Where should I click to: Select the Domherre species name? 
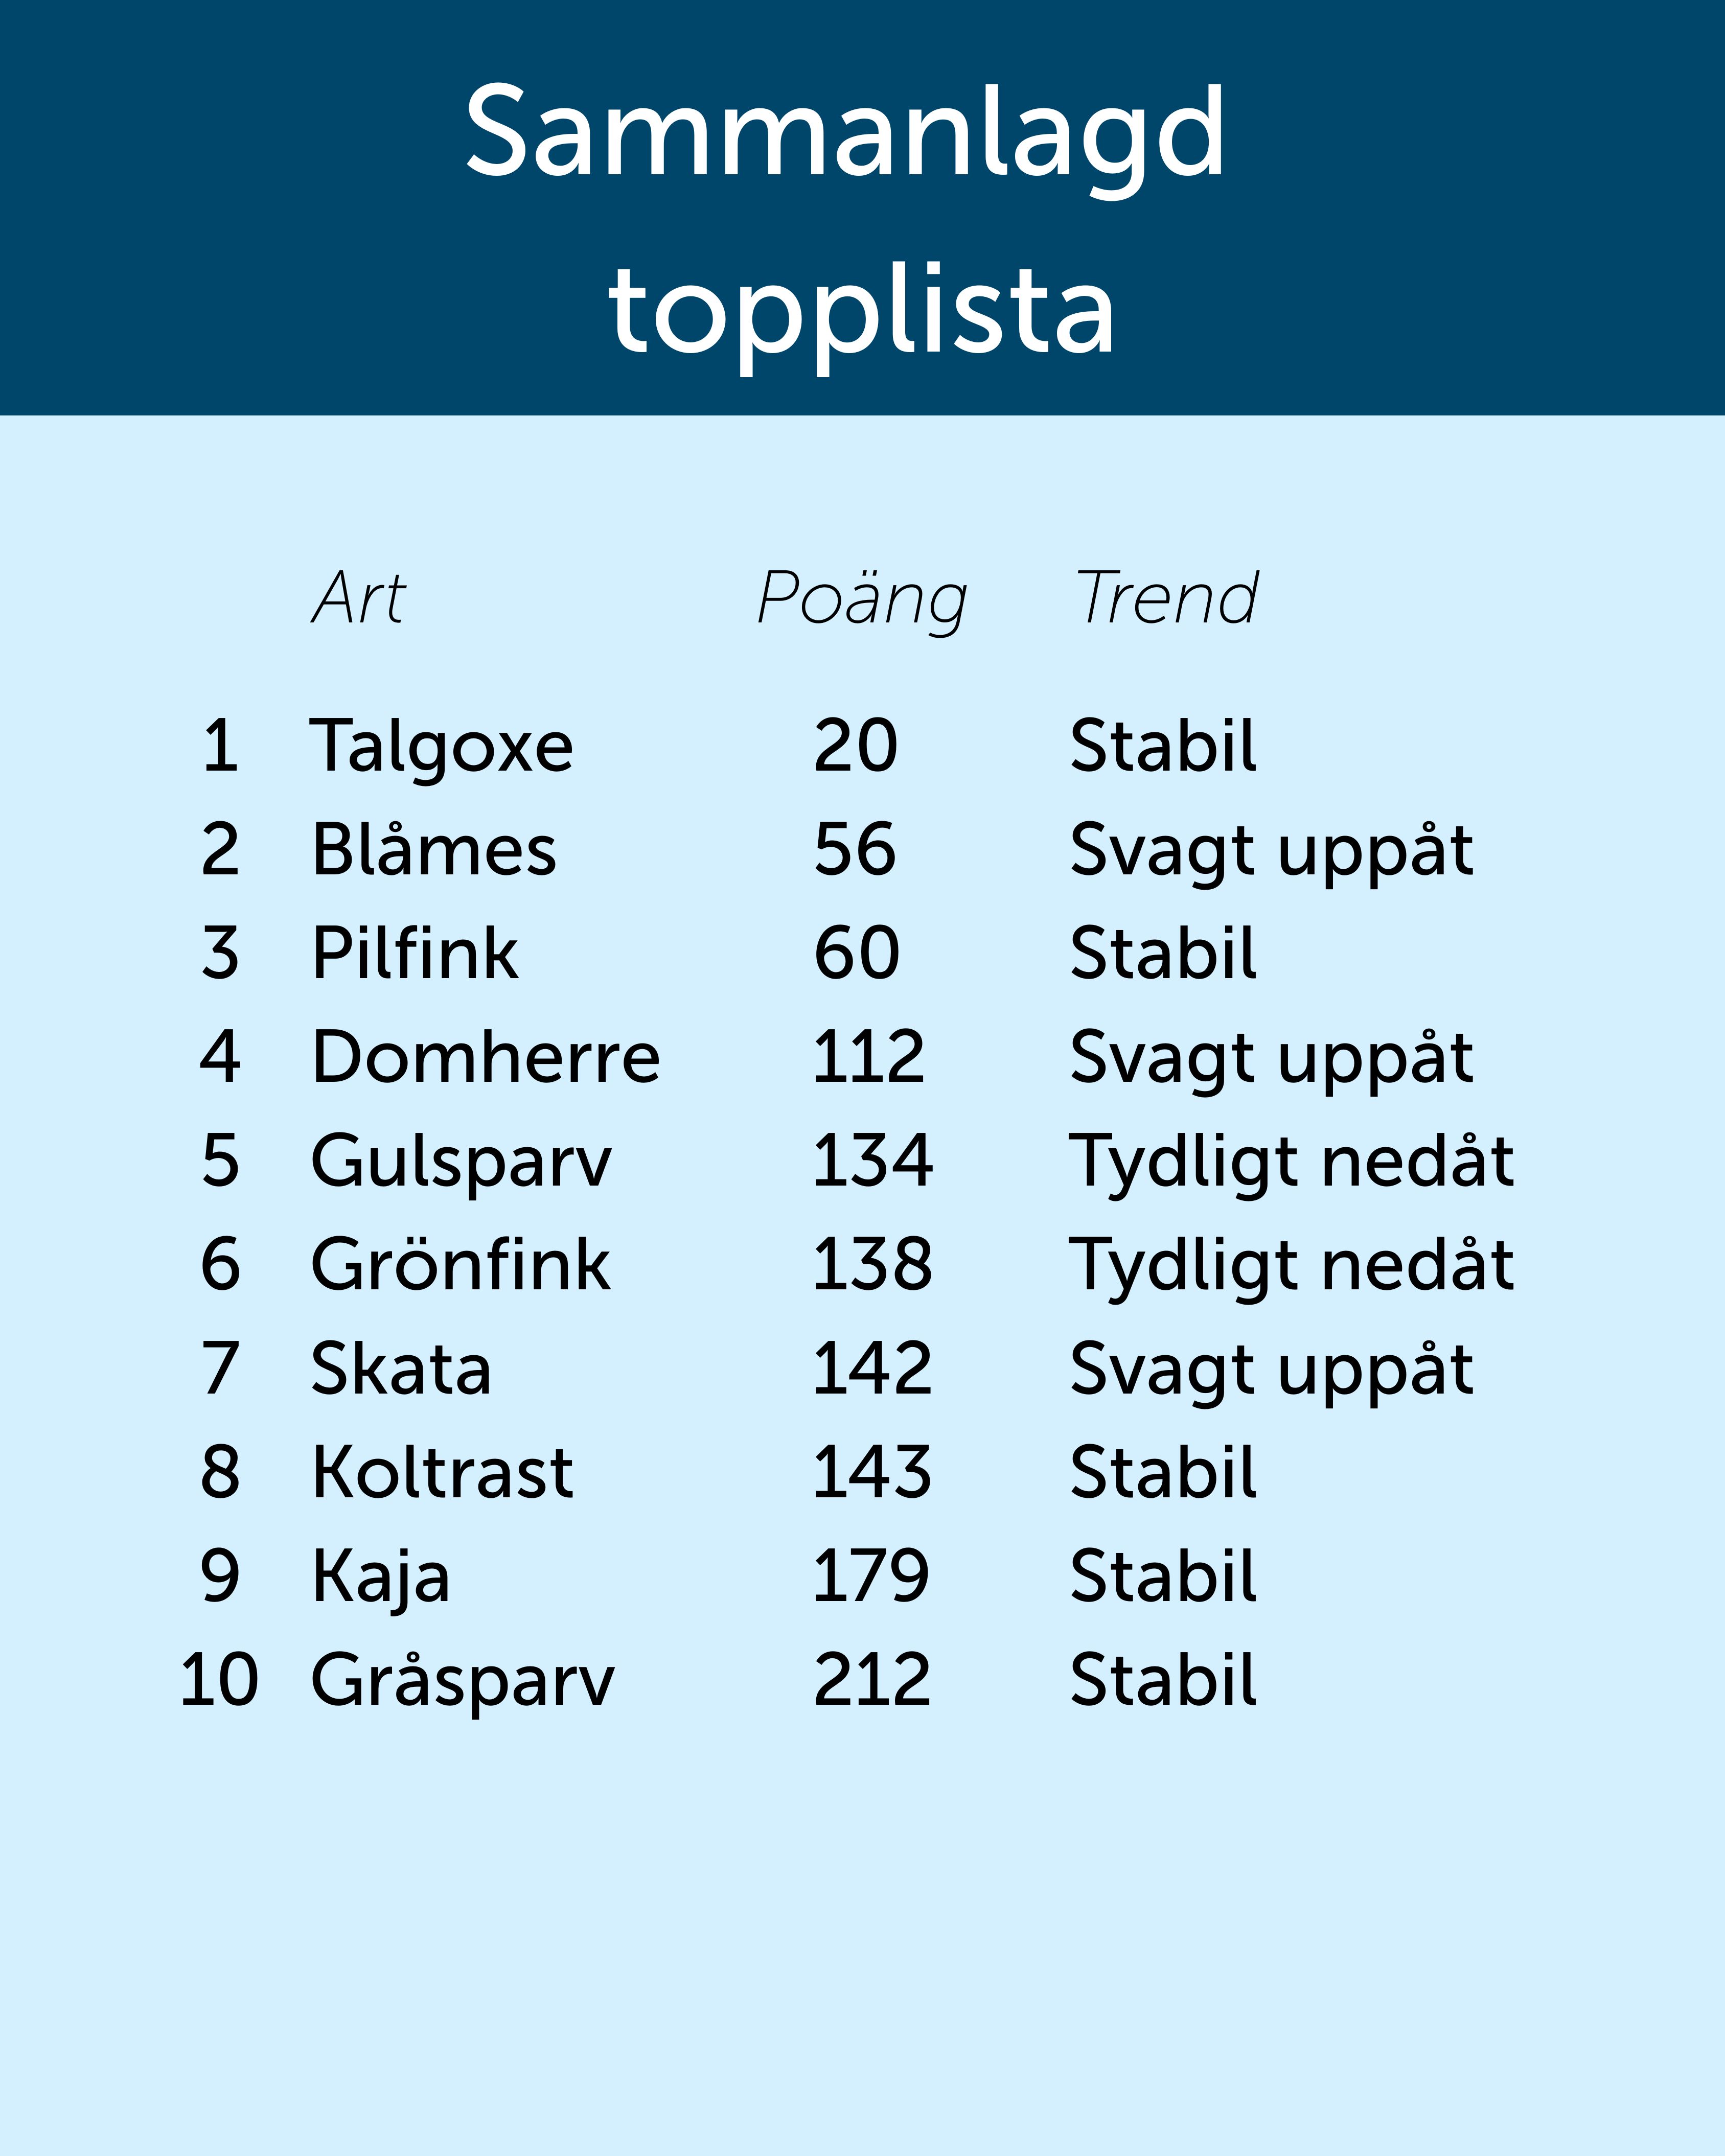click(486, 1057)
